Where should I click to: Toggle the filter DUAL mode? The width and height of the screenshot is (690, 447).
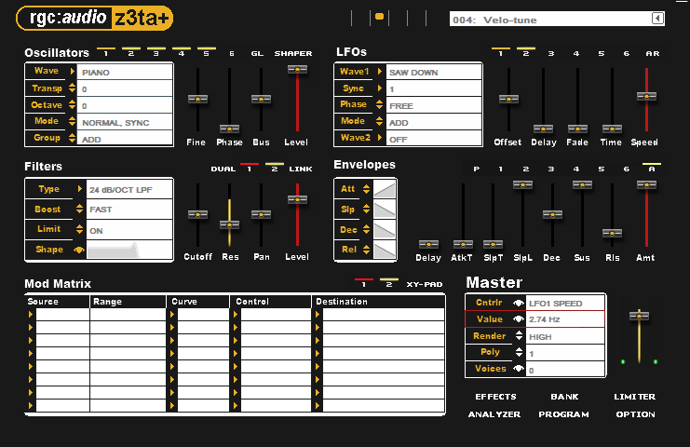223,169
